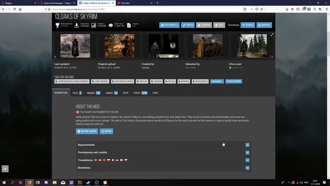Close the Cloaks of Skyrim browser tab
The image size is (330, 186).
(113, 3)
